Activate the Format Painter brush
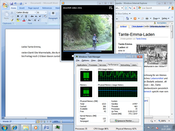 pos(12,20)
